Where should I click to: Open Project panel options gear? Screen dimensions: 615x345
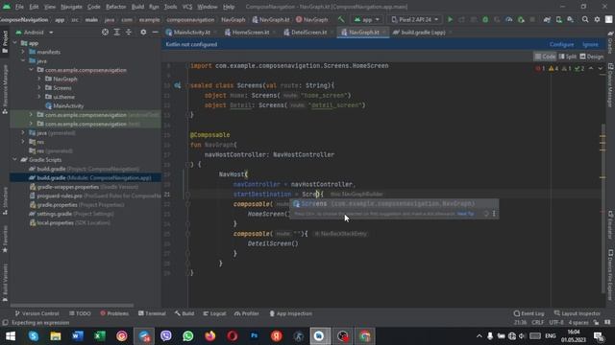click(143, 33)
